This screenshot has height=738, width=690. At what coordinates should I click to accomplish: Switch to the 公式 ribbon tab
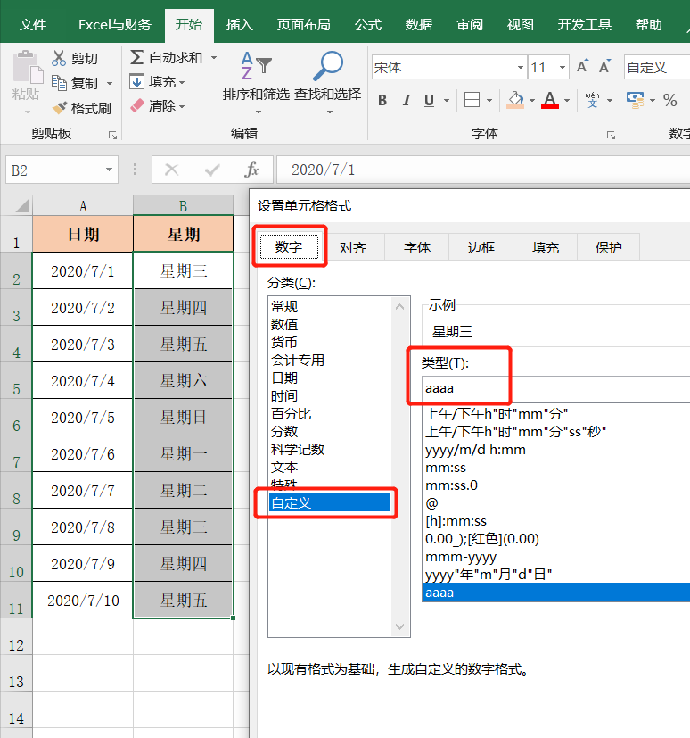click(x=368, y=24)
